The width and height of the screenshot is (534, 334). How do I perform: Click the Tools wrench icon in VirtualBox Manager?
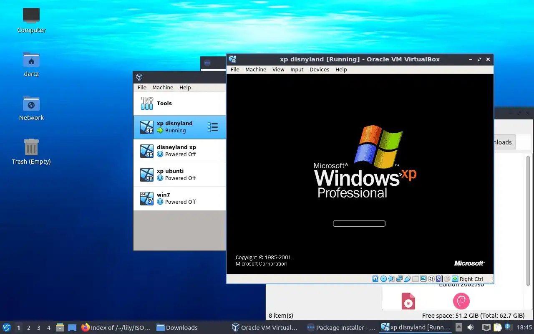coord(147,103)
